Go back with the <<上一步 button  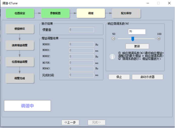[70, 122]
